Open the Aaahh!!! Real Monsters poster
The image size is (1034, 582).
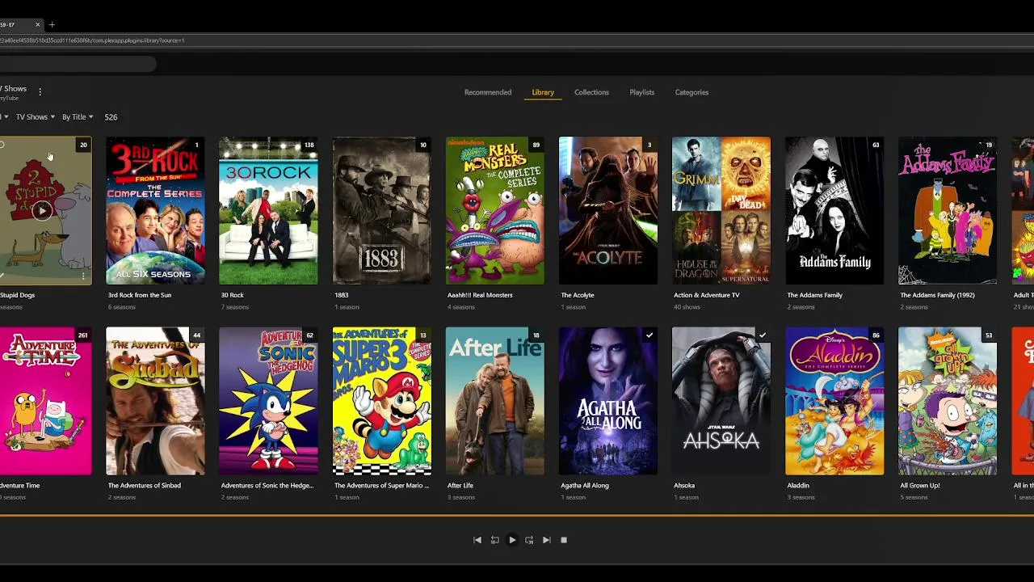495,211
